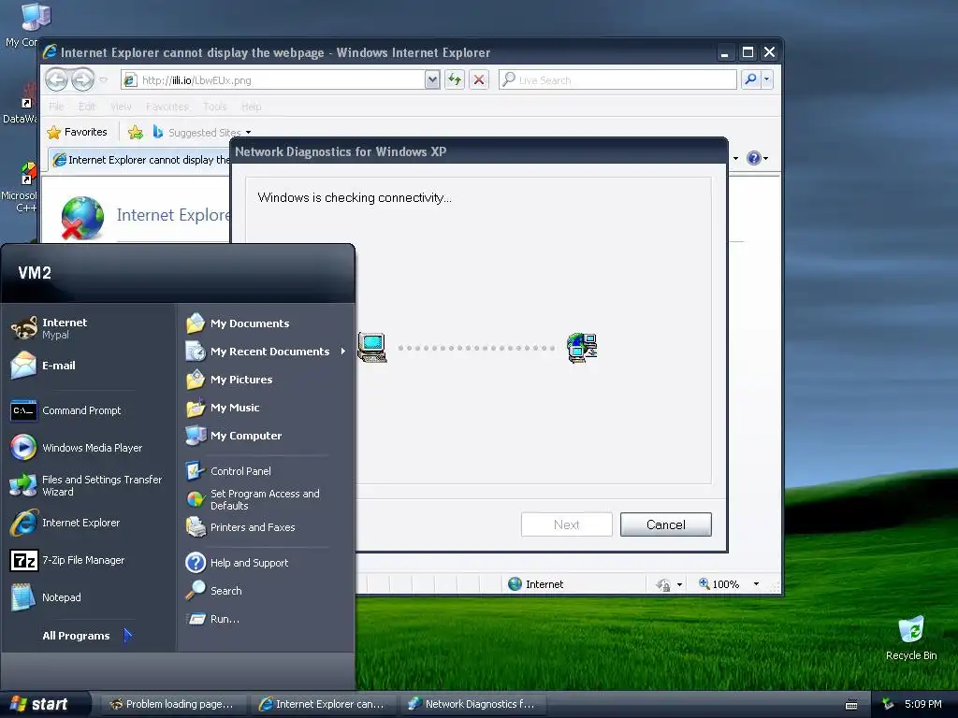Open Notepad from Start menu
The width and height of the screenshot is (958, 718).
(x=47, y=597)
